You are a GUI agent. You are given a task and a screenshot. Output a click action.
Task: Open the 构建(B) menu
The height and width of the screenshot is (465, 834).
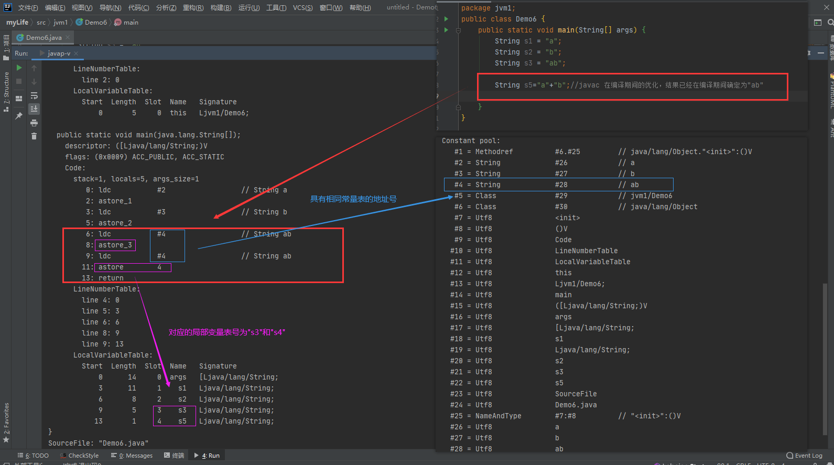coord(221,7)
